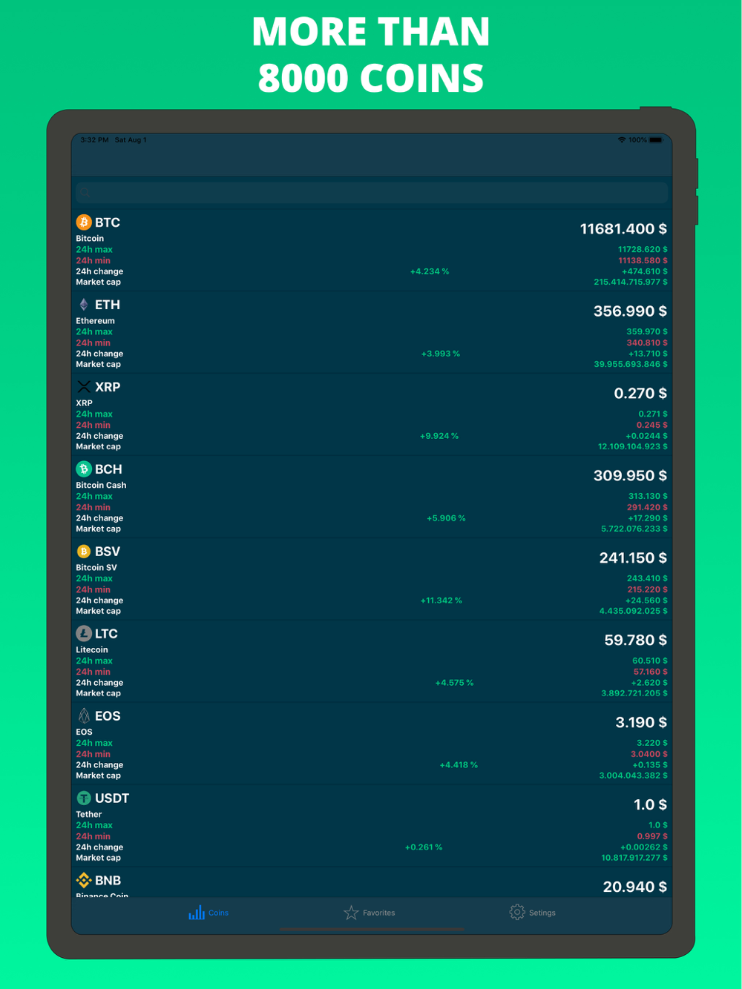
Task: Click the +9.924 % change value
Action: coord(439,437)
